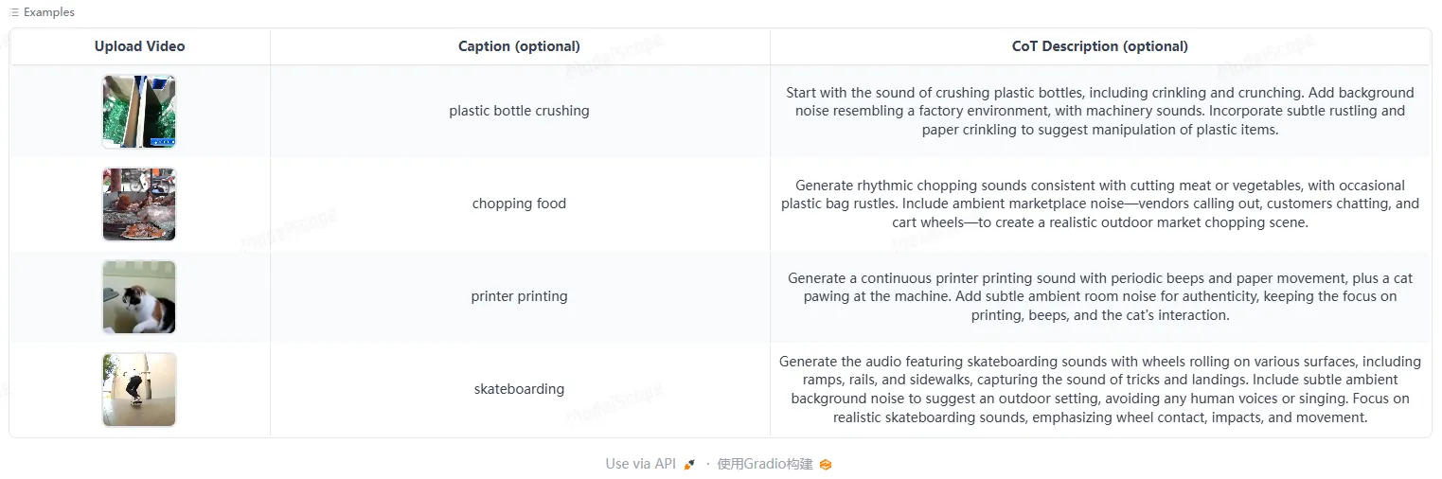Choose the cat and printer video thumbnail
Image resolution: width=1442 pixels, height=479 pixels.
click(139, 297)
